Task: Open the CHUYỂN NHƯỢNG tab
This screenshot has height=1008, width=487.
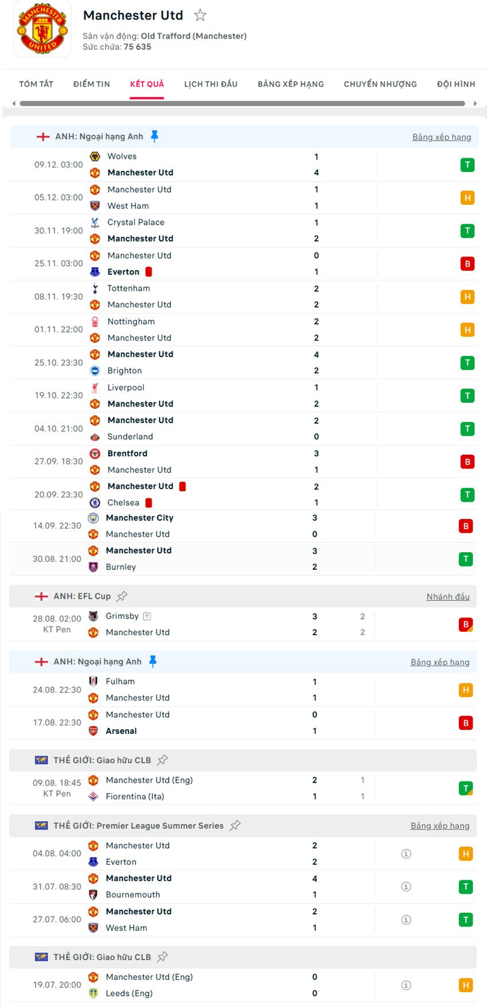Action: [x=380, y=84]
